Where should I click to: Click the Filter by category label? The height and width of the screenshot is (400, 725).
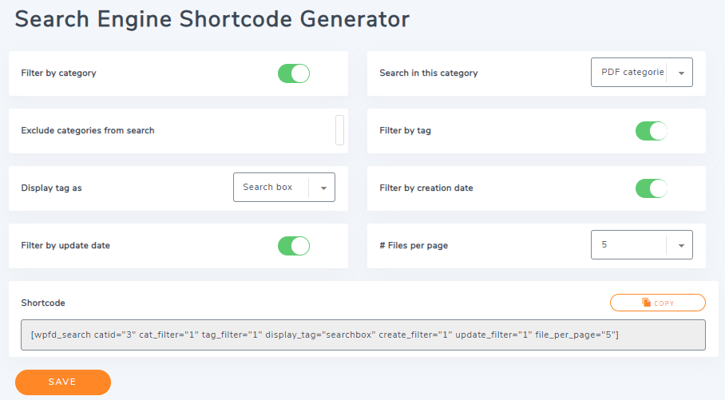[58, 73]
